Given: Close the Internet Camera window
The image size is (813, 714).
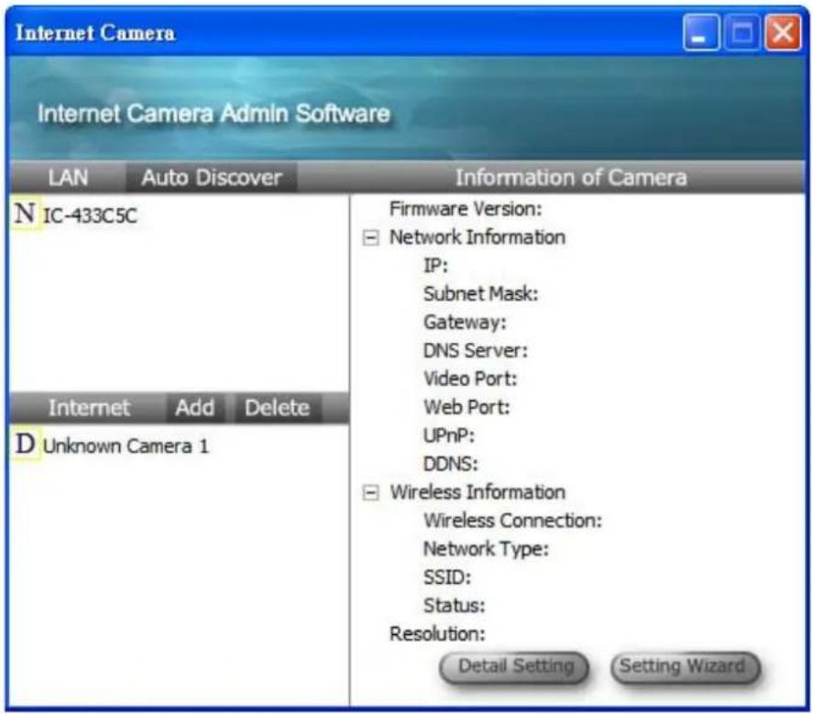Looking at the screenshot, I should (x=783, y=33).
